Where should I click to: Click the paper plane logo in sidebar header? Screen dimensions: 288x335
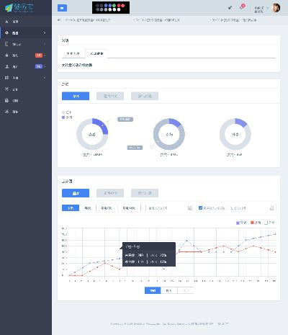pos(19,8)
